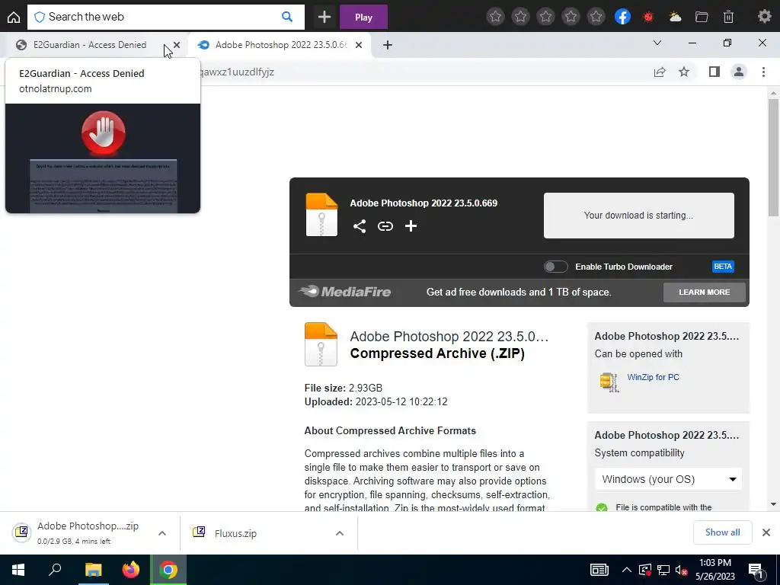
Task: Open the Chrome profile avatar
Action: (x=739, y=72)
